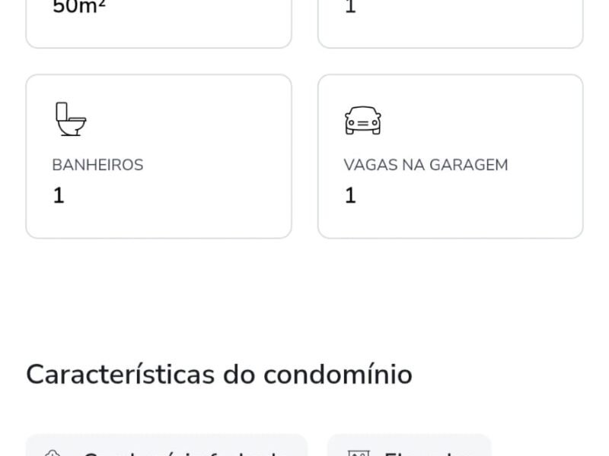Select the BANHEIROS label
This screenshot has width=609, height=456.
[x=97, y=165]
